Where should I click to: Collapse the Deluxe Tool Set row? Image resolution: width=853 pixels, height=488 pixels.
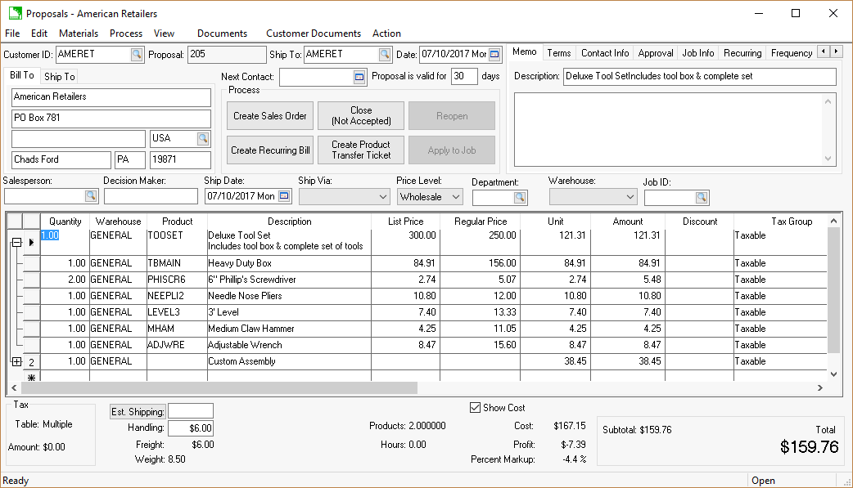[x=16, y=243]
